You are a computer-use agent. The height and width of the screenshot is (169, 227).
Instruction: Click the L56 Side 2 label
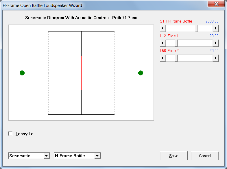[x=169, y=51]
